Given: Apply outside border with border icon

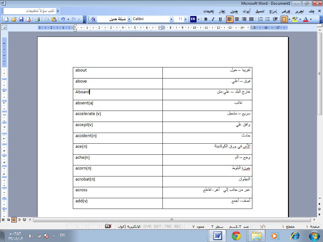Looking at the screenshot, I should pyautogui.click(x=284, y=19).
